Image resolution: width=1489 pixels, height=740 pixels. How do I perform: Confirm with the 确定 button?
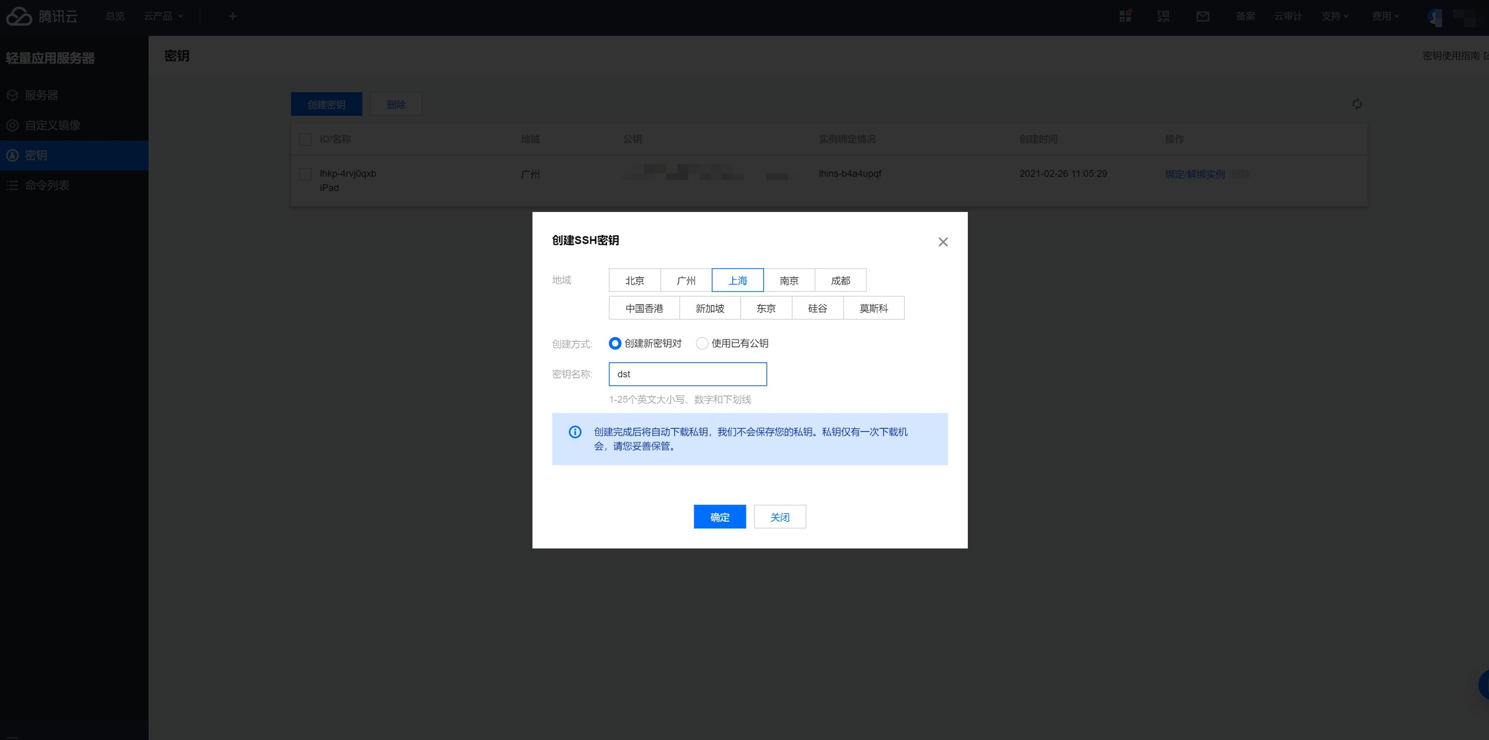[x=719, y=517]
